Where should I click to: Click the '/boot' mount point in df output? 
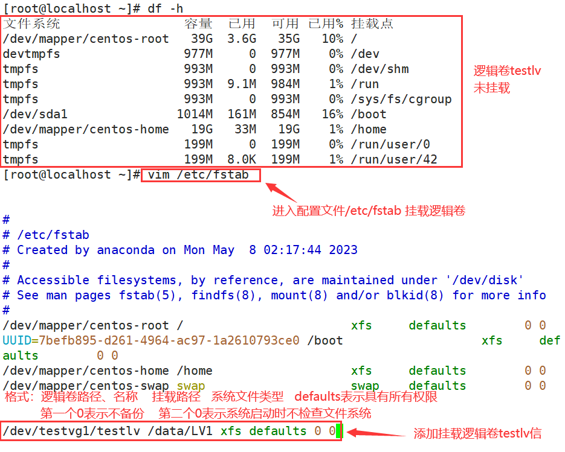click(x=369, y=114)
